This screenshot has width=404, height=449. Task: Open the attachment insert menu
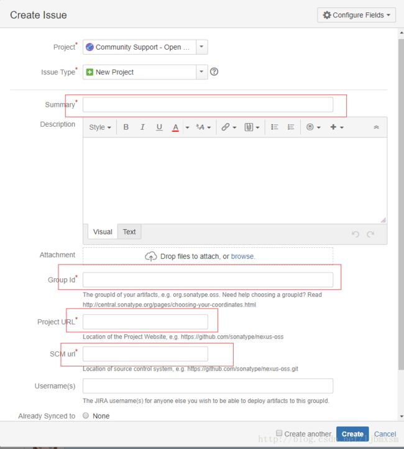coord(252,127)
